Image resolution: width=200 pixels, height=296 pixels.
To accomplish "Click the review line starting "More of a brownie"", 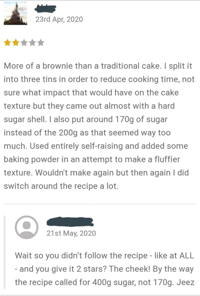I will [x=98, y=66].
